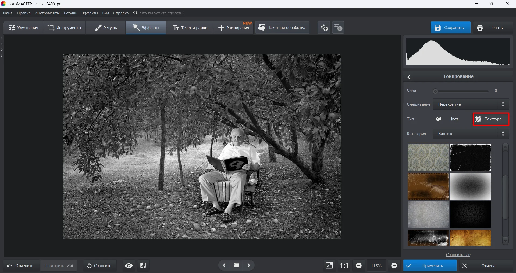Viewport: 516px width, 273px height.
Task: Open the Правка menu
Action: tap(24, 13)
